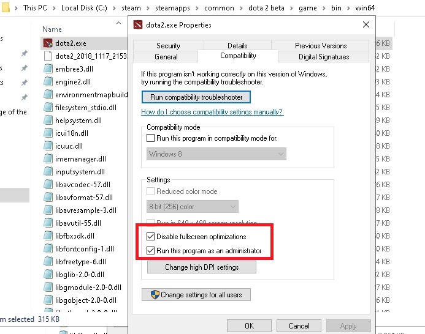Expand breadcrumb arrow after Local Disk (C:)
Screen dimensions: 425x334
[x=115, y=8]
